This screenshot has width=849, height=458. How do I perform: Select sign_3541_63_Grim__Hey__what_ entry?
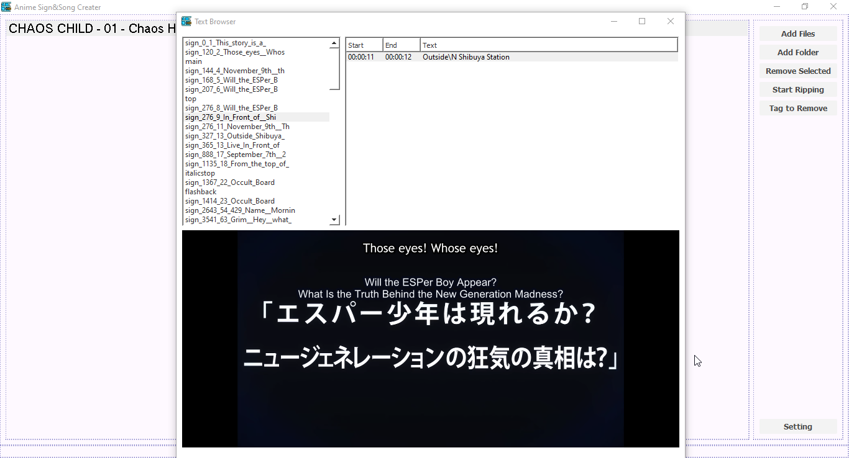coord(256,220)
